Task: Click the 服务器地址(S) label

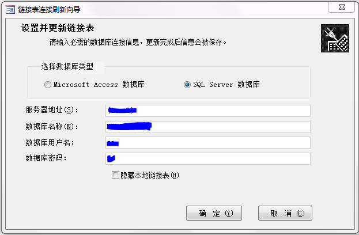Action: pos(52,110)
